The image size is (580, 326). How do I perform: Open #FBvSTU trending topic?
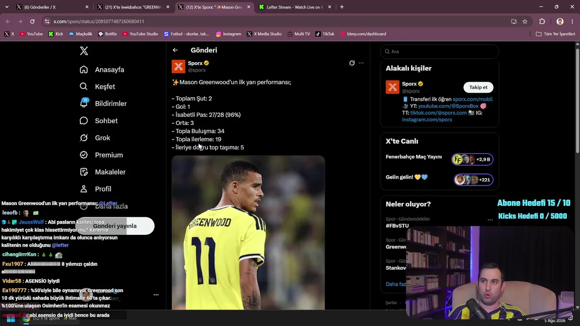pyautogui.click(x=397, y=225)
